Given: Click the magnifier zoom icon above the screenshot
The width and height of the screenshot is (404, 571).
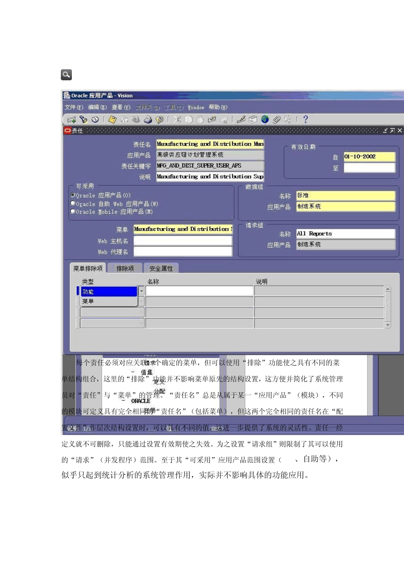Looking at the screenshot, I should [66, 75].
